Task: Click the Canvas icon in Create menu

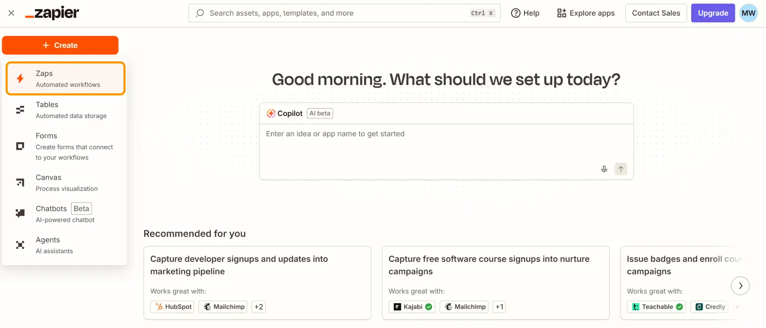Action: 20,182
